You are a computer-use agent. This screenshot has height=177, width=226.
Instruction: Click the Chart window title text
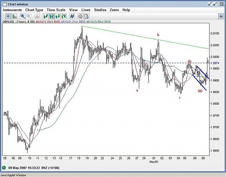[x=18, y=4]
